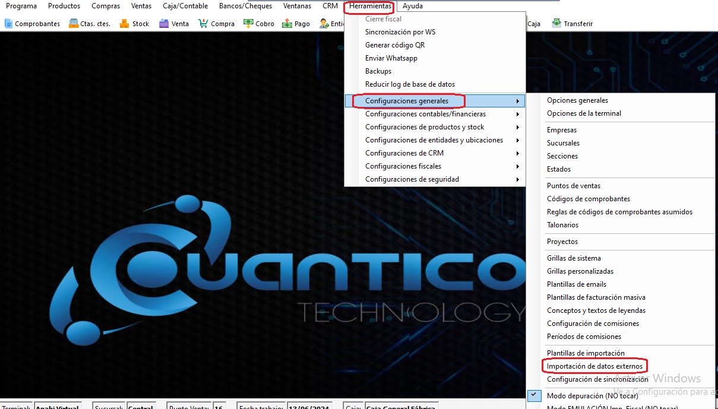Click the Pago toolbar icon
Viewport: 718px width, 409px height.
(x=287, y=24)
